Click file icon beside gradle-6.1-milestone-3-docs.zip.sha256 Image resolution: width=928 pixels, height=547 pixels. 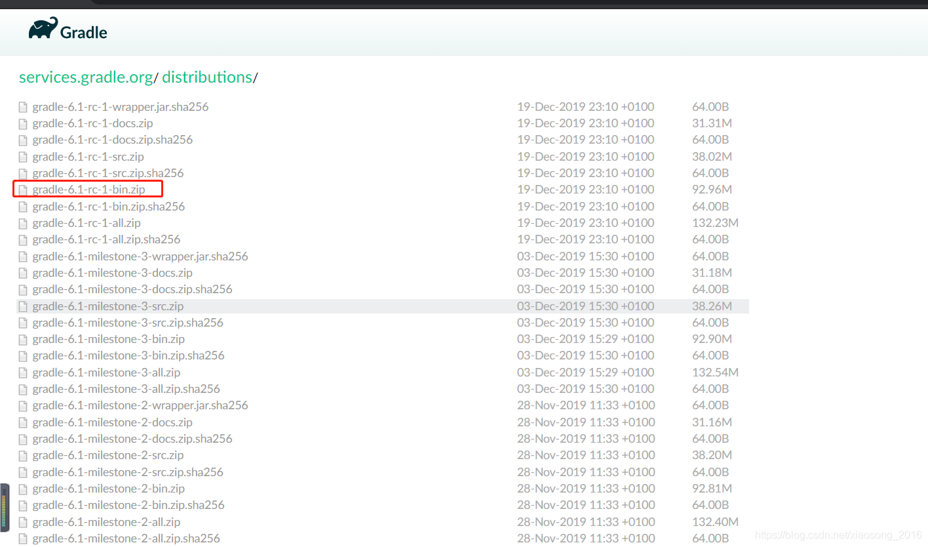click(23, 289)
